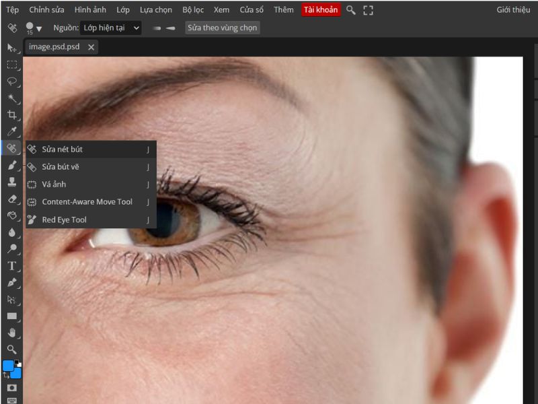Select the Pen tool

tap(11, 282)
